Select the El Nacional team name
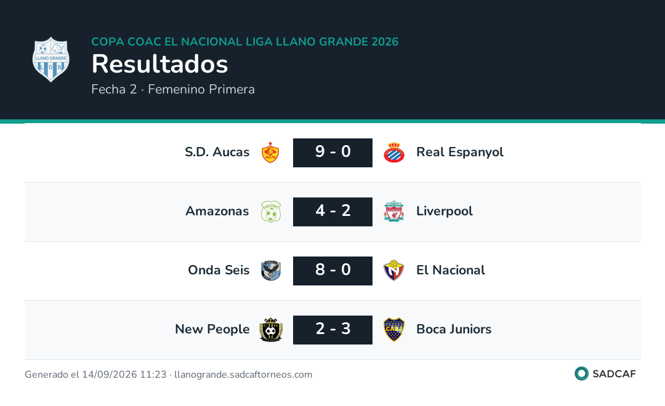 (450, 271)
